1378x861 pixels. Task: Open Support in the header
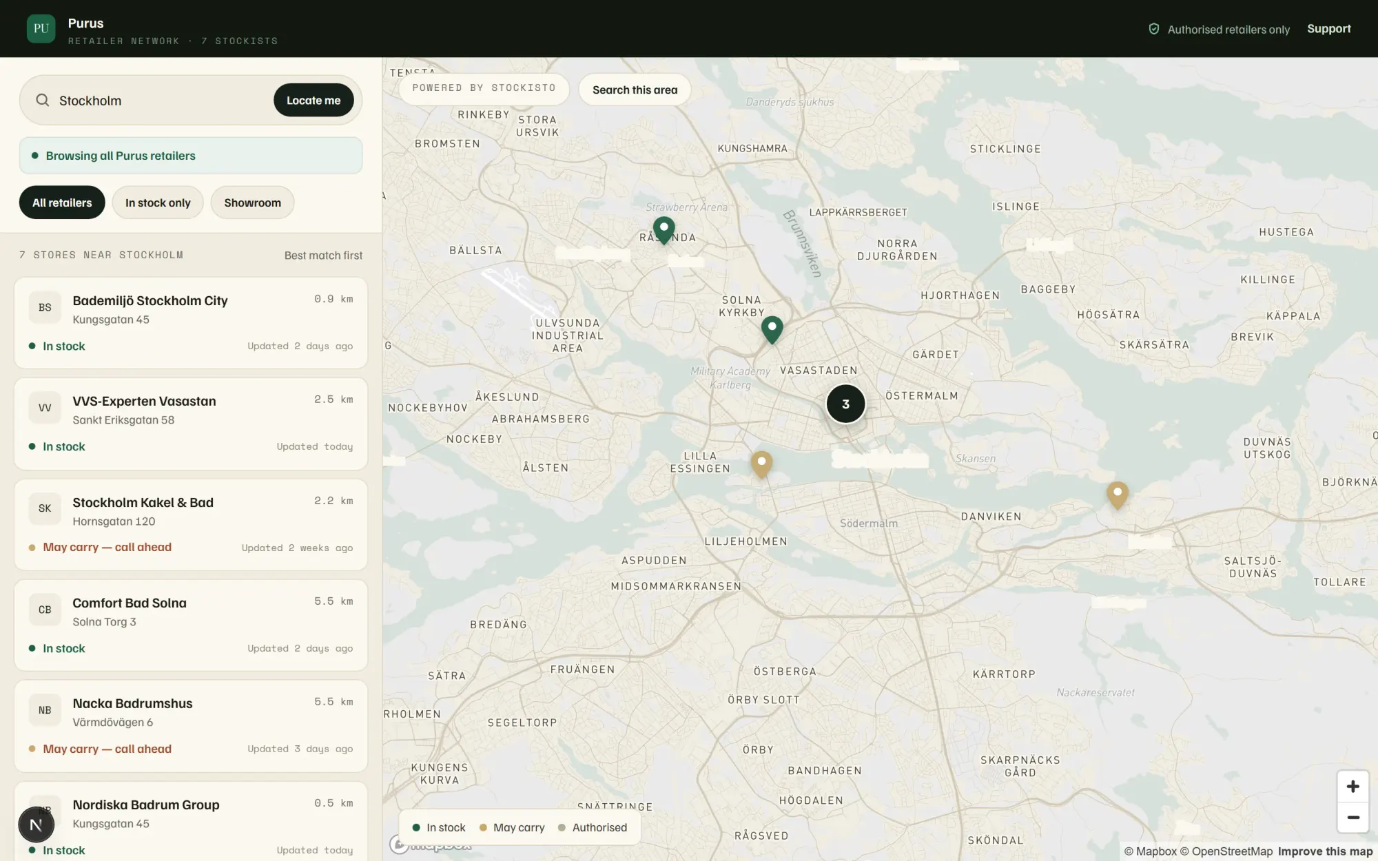[1328, 29]
